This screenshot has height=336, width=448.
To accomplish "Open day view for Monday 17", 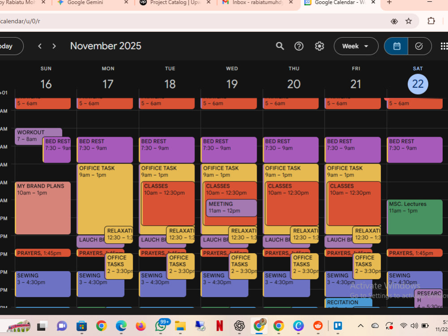I will pyautogui.click(x=108, y=84).
